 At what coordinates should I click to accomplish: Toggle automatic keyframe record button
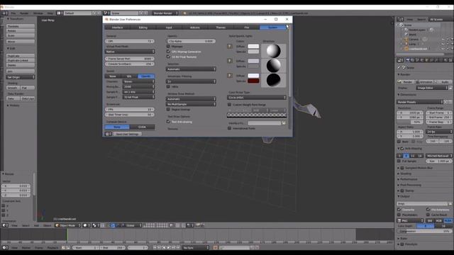[215, 248]
